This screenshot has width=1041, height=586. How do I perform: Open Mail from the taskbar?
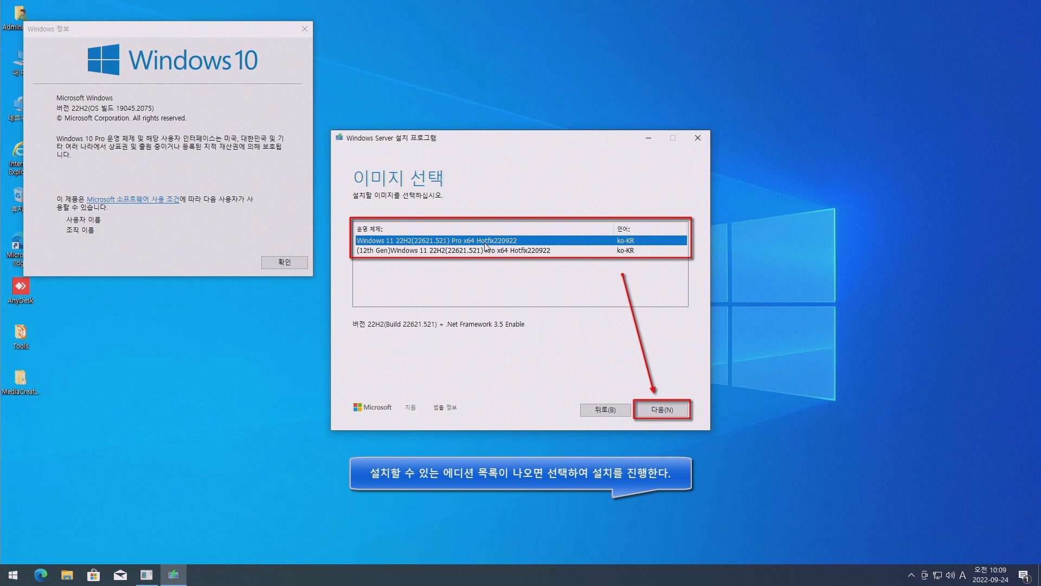120,575
